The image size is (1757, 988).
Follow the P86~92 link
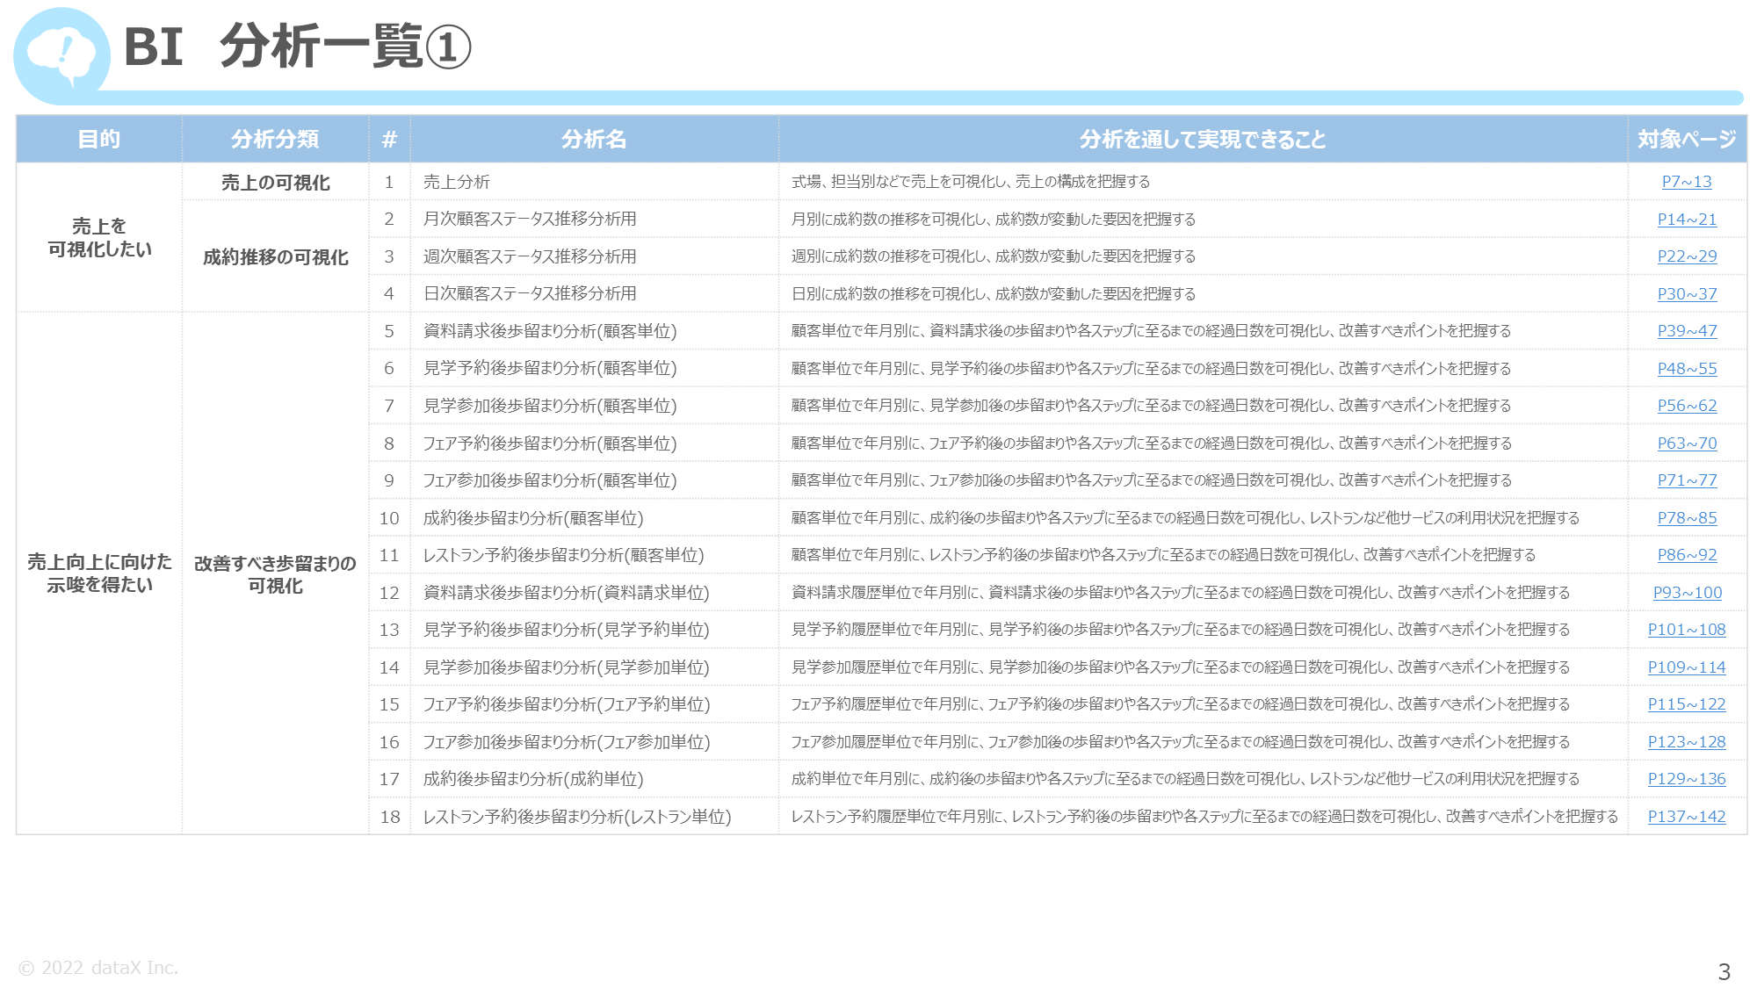click(1686, 555)
